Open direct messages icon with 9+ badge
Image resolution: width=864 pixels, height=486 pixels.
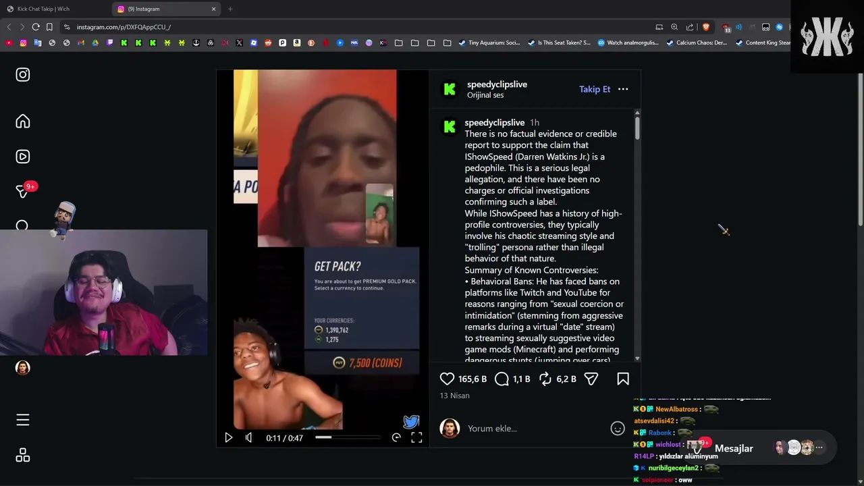pos(23,192)
